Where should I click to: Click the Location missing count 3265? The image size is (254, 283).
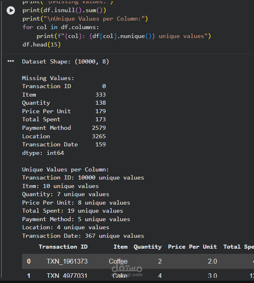(99, 136)
